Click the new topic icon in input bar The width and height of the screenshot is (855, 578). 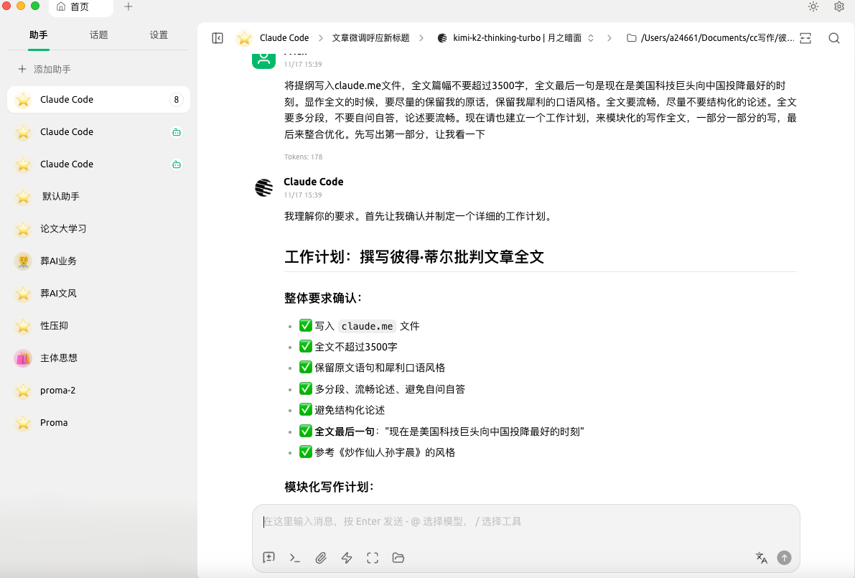pyautogui.click(x=269, y=558)
